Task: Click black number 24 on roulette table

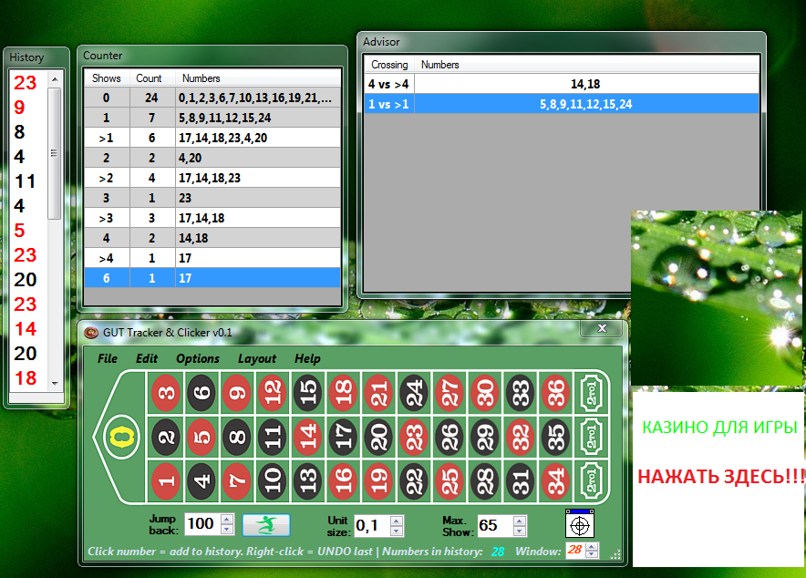Action: (x=414, y=393)
